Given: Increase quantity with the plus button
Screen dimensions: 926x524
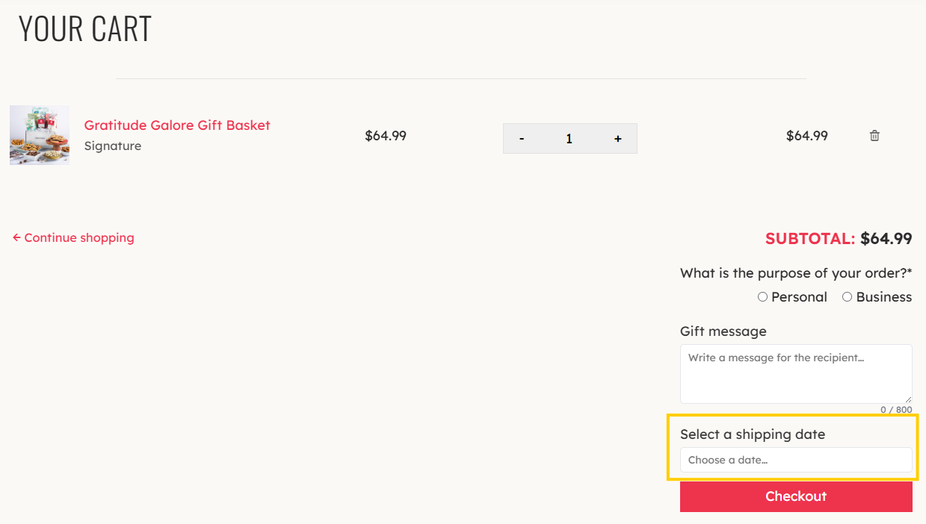Looking at the screenshot, I should 618,139.
